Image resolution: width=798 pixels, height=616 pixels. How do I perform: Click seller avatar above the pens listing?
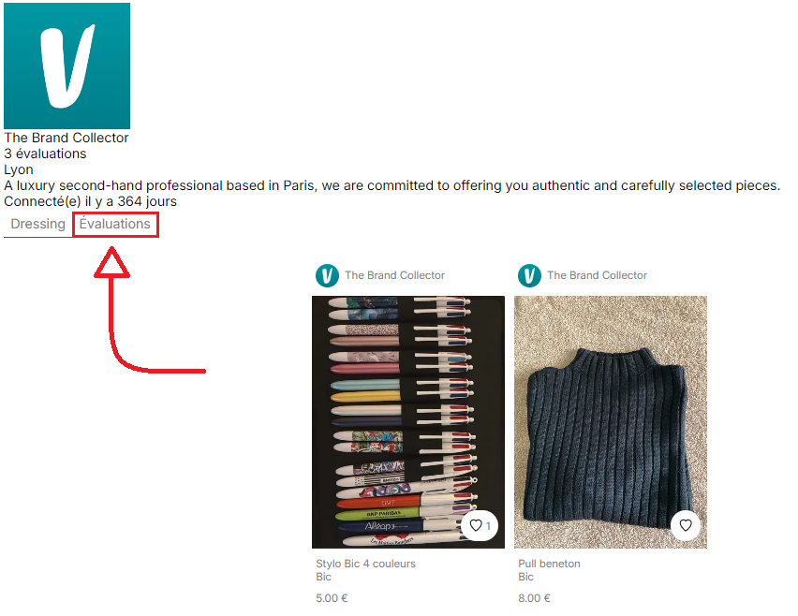327,275
